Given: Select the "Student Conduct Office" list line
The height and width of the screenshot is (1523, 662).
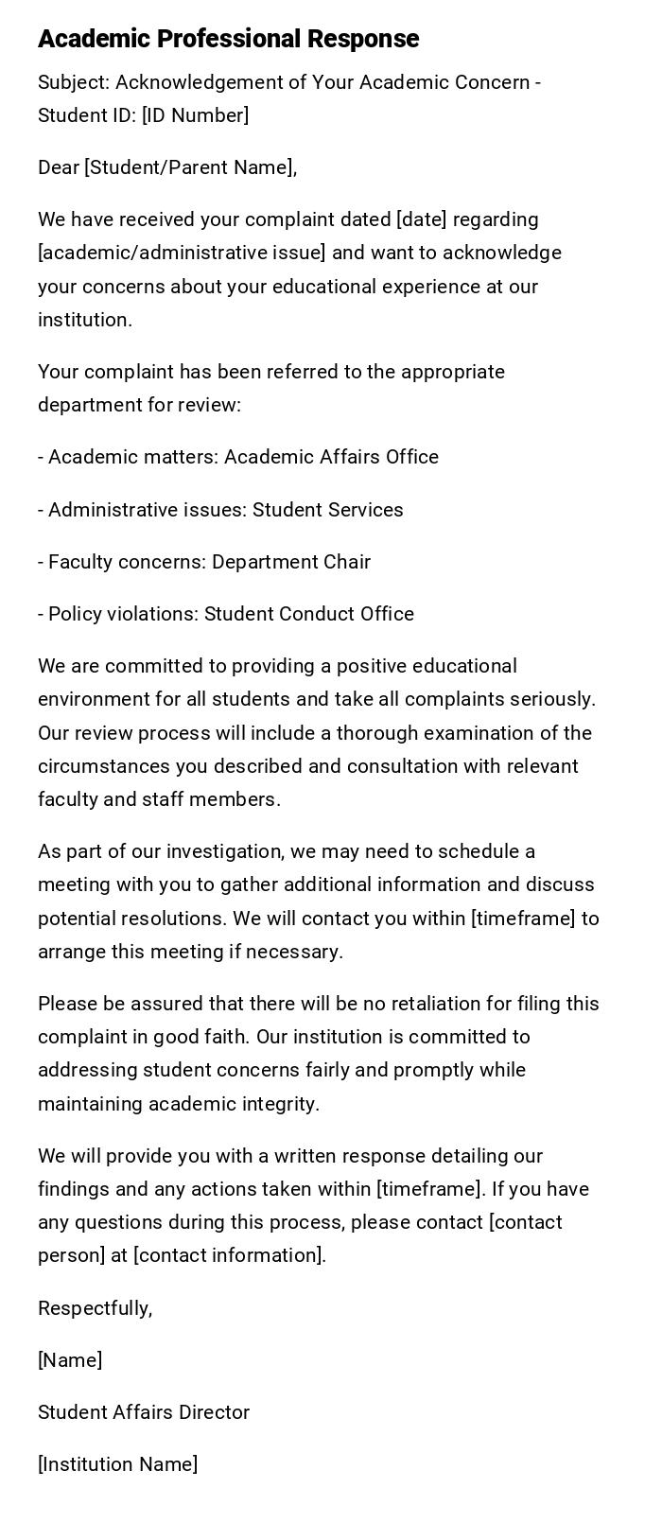Looking at the screenshot, I should [x=226, y=614].
